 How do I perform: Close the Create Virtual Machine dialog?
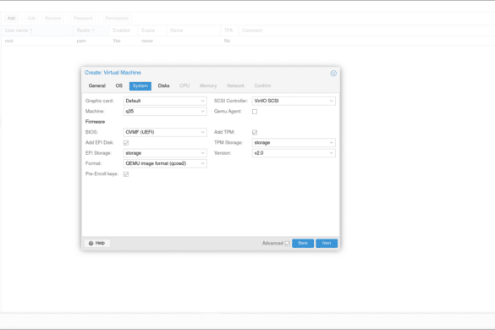coord(333,74)
